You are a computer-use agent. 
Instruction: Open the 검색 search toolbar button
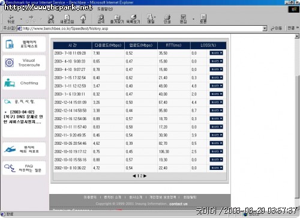pyautogui.click(x=101, y=19)
